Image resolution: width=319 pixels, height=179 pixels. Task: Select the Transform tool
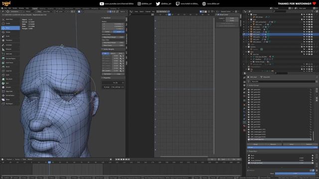(x=10, y=40)
